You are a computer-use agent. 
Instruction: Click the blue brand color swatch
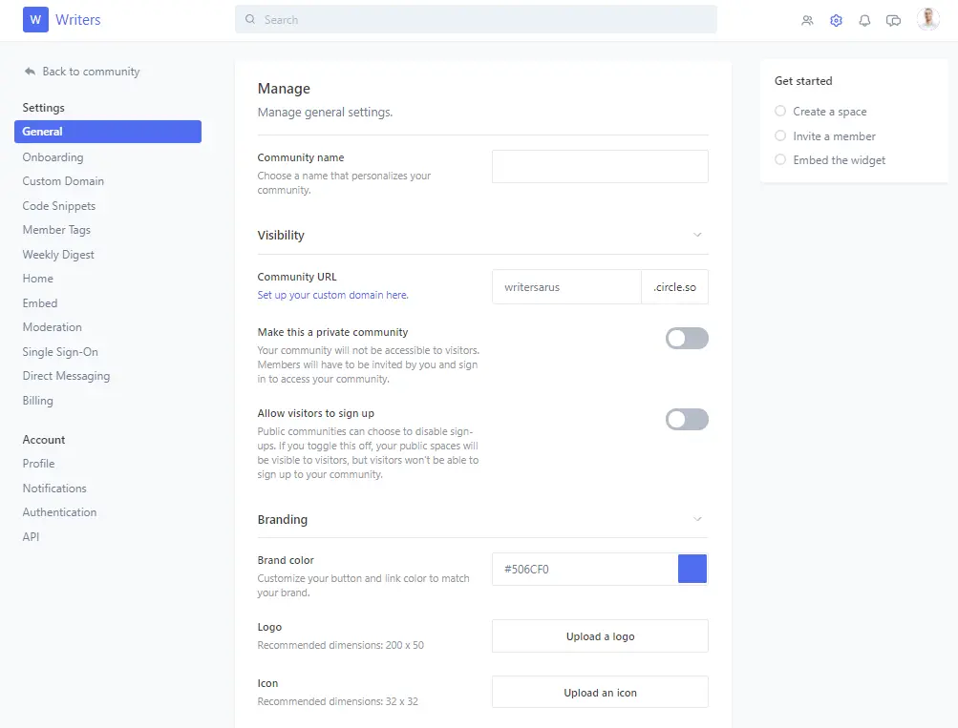pyautogui.click(x=692, y=570)
